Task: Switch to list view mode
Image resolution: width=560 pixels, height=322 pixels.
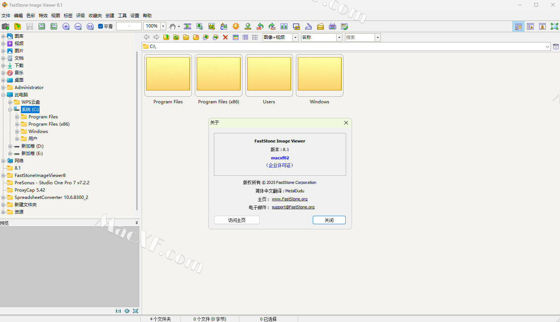Action: (255, 37)
